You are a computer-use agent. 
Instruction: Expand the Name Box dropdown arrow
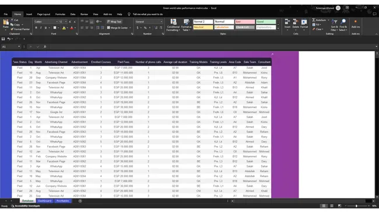[19, 47]
